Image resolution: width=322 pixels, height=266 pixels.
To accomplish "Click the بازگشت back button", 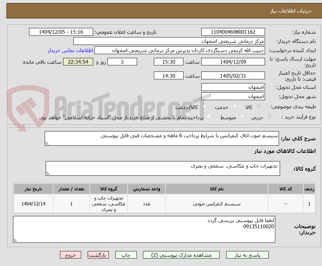I will 98,255.
